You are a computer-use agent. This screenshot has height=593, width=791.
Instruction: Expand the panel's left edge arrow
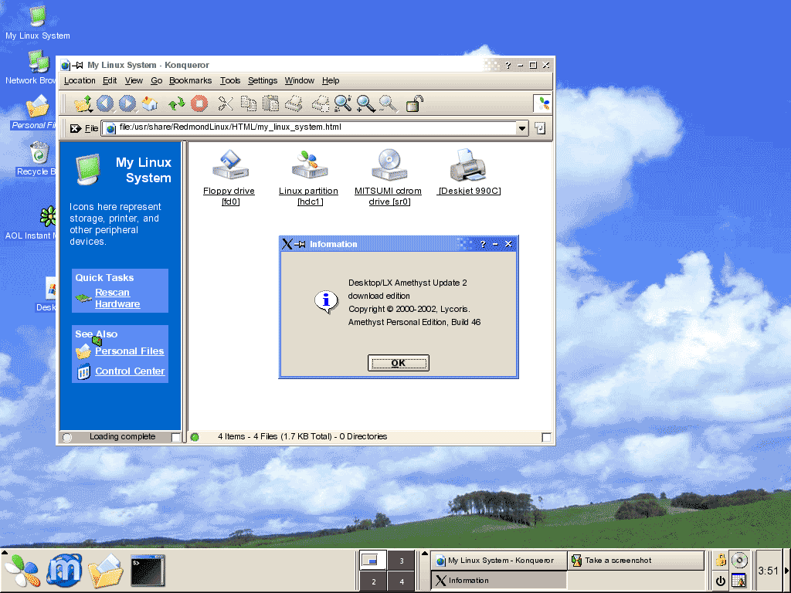pos(4,553)
